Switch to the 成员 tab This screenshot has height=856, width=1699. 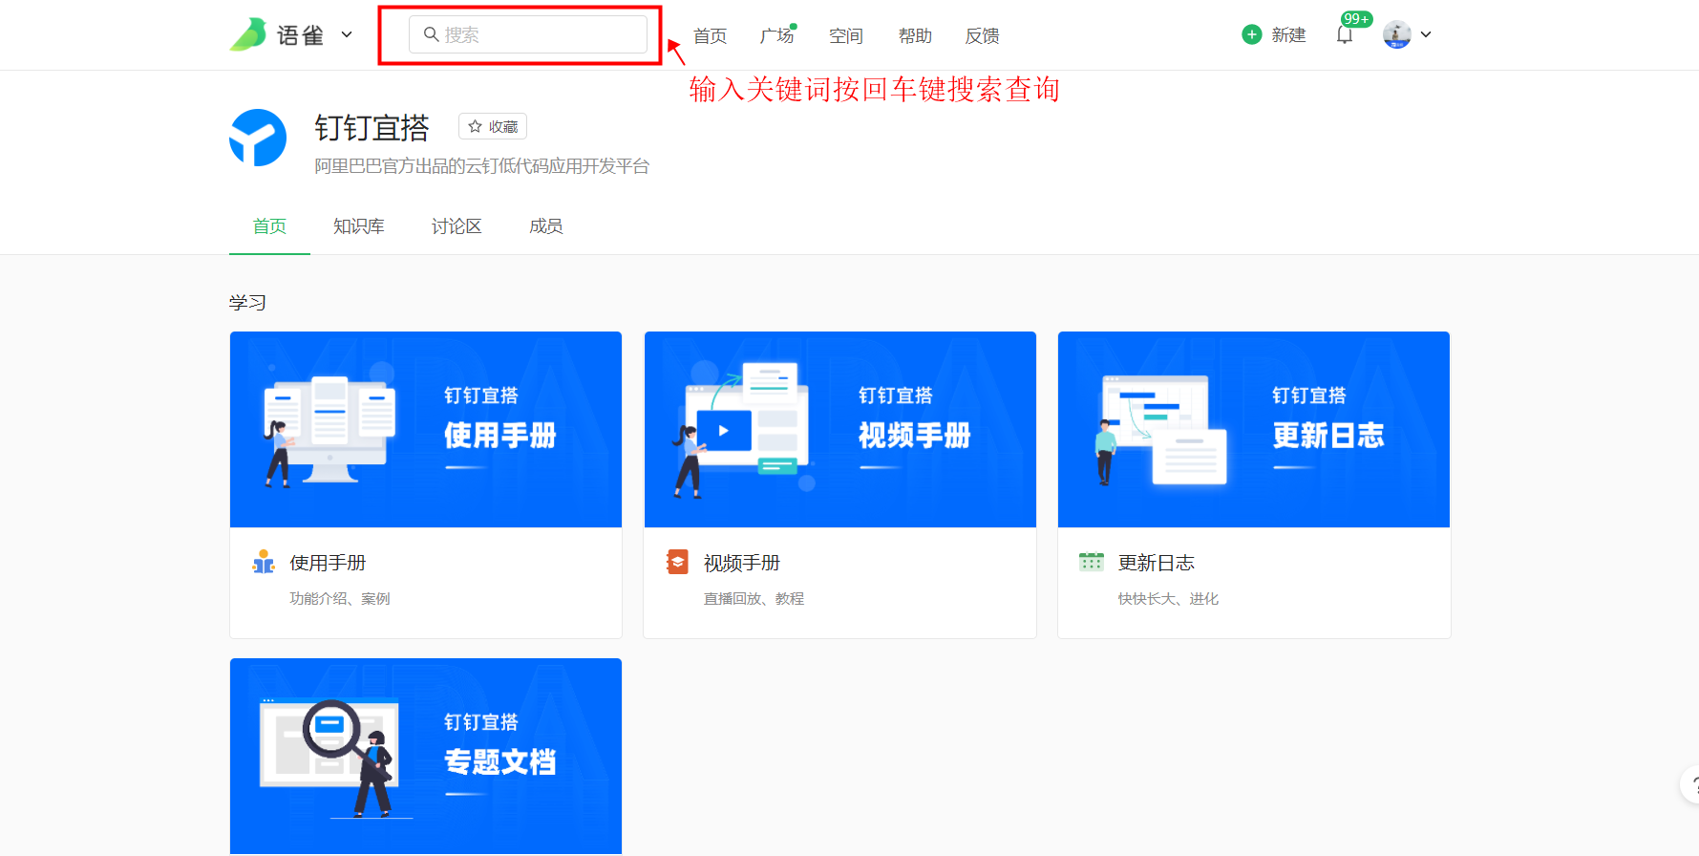pos(546,226)
